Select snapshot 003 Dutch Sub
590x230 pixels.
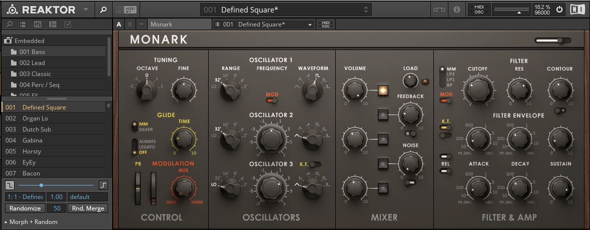coord(54,129)
